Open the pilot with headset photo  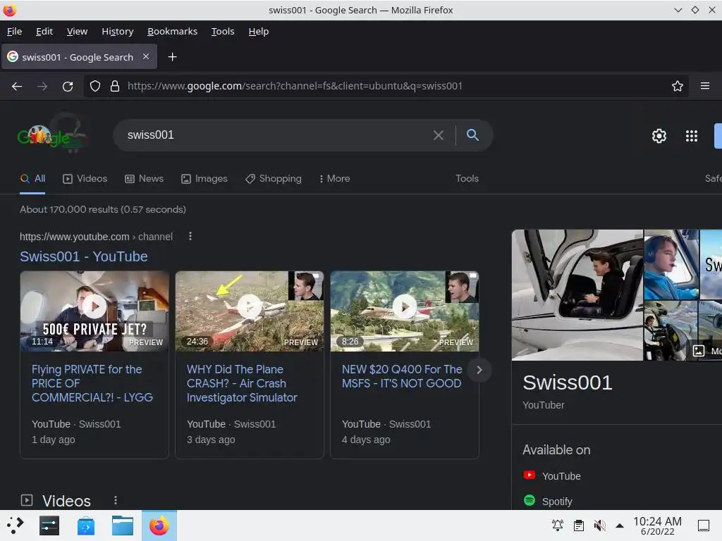671,265
